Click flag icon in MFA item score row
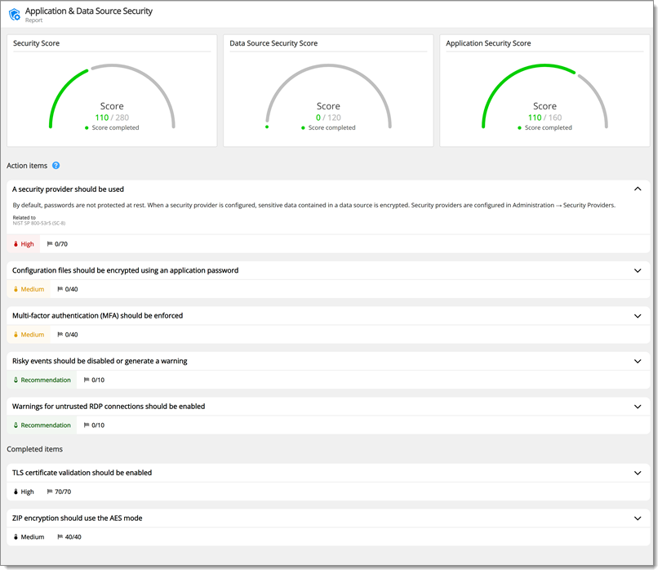The image size is (662, 574). point(60,334)
